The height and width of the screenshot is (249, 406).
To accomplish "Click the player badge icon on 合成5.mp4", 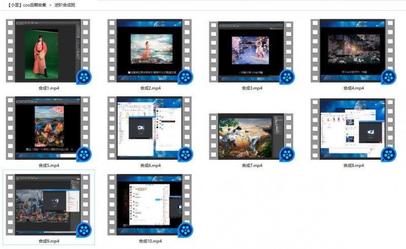I will 84,154.
